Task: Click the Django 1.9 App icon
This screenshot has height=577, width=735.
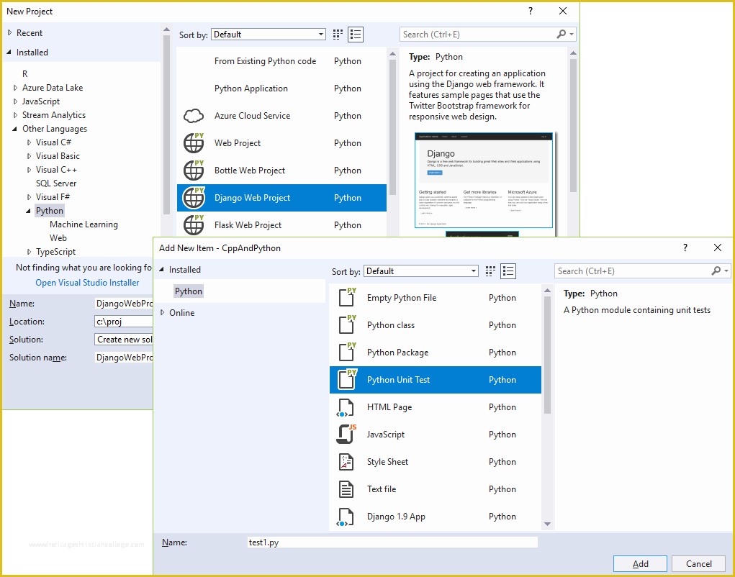Action: tap(346, 517)
